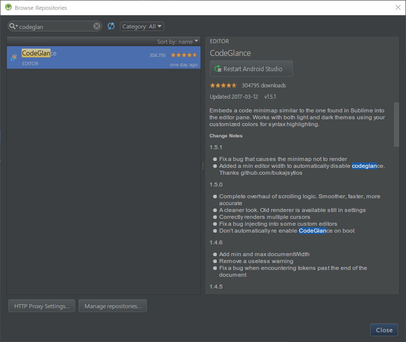The image size is (406, 342).
Task: Click 'Correctly renders multiple cursors' note
Action: (264, 217)
